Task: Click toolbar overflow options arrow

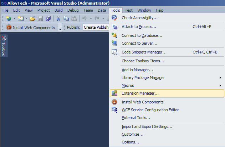Action: (60, 28)
